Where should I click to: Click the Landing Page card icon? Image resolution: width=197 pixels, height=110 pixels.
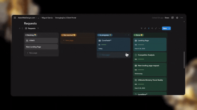[x=136, y=41]
